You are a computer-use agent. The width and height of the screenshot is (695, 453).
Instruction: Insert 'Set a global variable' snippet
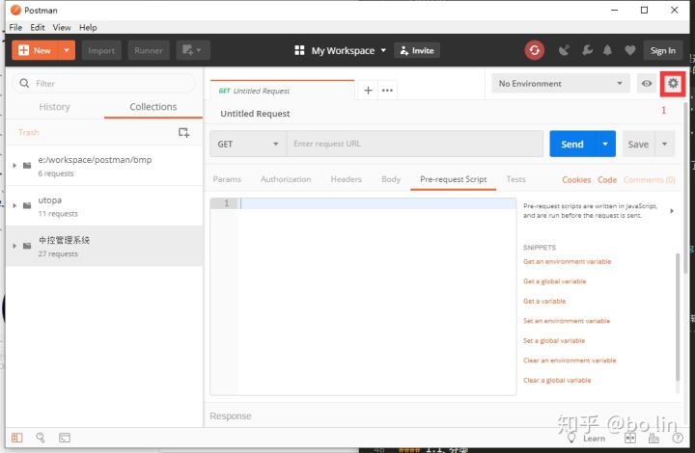pyautogui.click(x=554, y=340)
